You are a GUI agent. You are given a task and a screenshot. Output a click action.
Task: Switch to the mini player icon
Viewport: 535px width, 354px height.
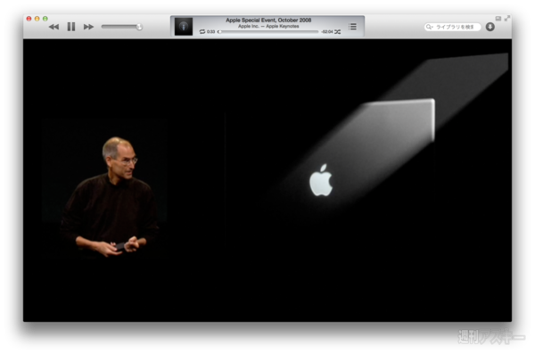[498, 19]
